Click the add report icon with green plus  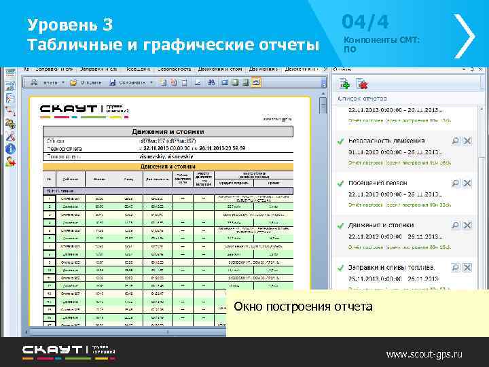tap(344, 84)
